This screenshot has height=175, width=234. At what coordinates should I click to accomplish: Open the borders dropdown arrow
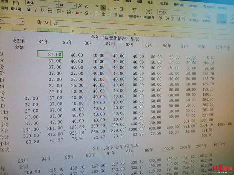click(x=54, y=11)
